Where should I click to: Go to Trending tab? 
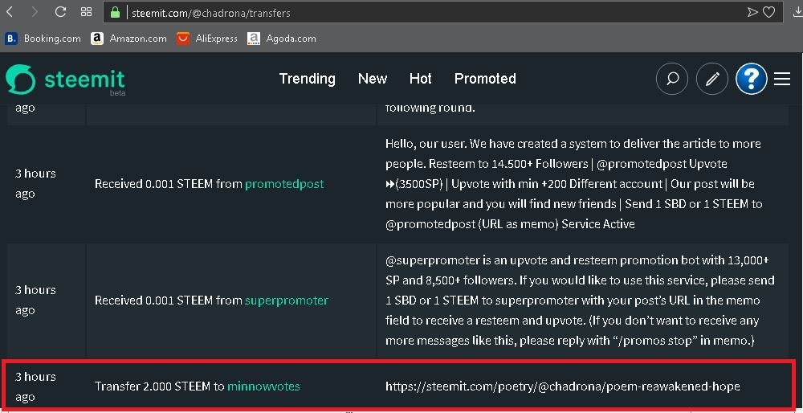pos(308,79)
